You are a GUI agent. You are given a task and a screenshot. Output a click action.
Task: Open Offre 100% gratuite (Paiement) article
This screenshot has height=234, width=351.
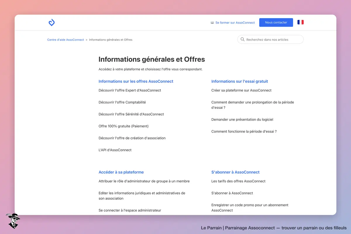point(123,126)
